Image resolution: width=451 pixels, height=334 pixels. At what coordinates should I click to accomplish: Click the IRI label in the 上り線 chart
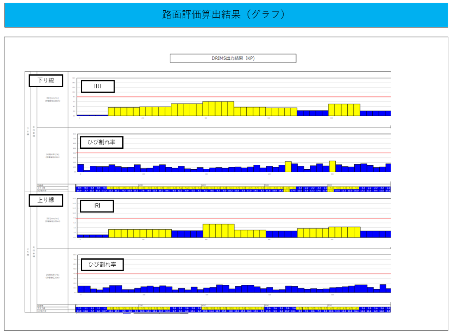point(96,206)
